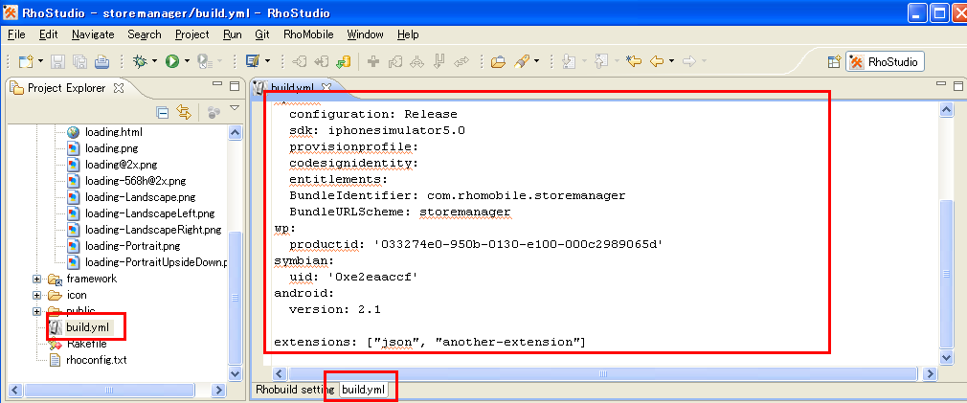The height and width of the screenshot is (403, 967).
Task: Switch to the Rhobuild setting tab
Action: (x=295, y=390)
